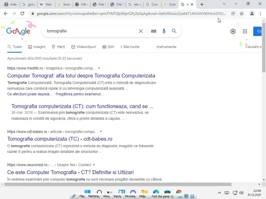This screenshot has height=199, width=266.
Task: Open 'Computer Tomograf: afla totul' result
Action: pos(81,76)
